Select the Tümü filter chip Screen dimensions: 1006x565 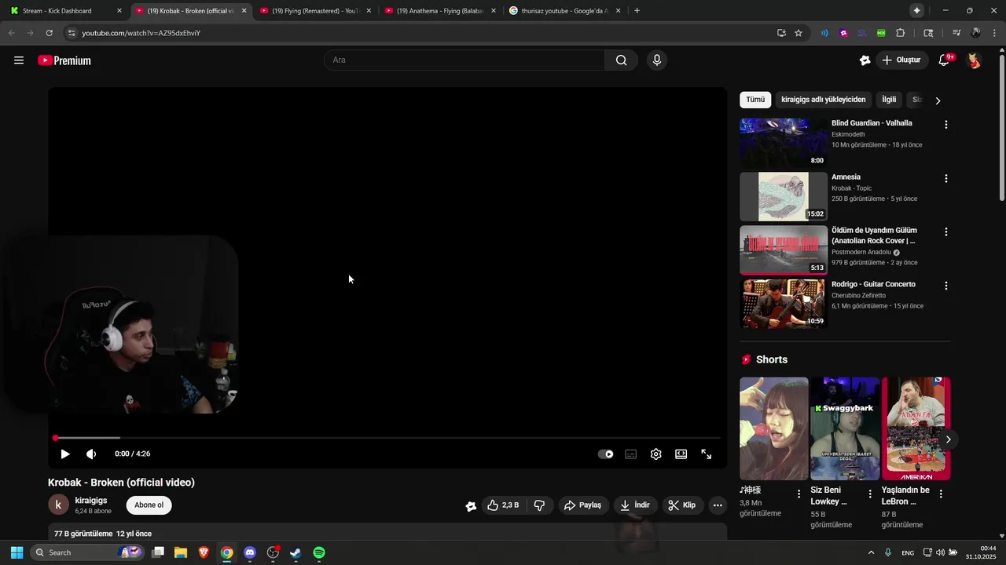pos(755,100)
